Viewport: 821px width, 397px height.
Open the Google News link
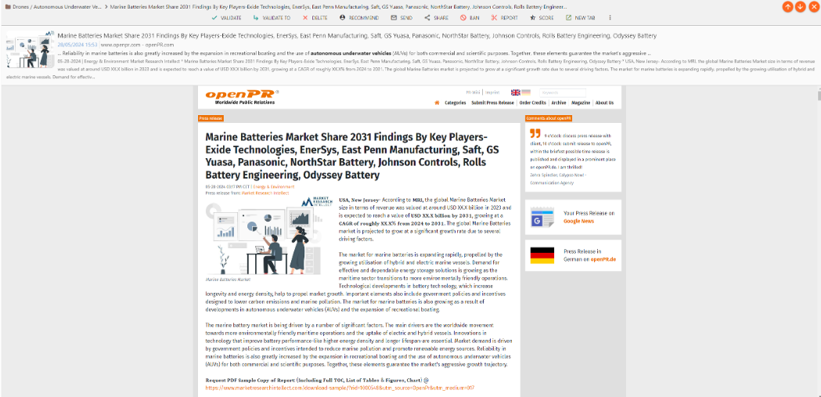point(578,221)
